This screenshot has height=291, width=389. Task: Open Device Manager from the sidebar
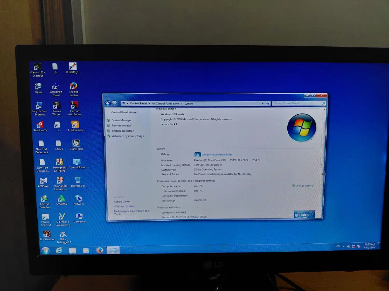tap(121, 120)
